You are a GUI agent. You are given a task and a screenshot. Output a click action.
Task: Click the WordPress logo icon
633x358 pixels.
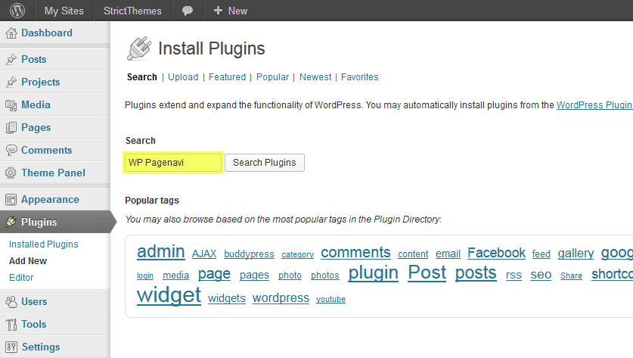(17, 11)
